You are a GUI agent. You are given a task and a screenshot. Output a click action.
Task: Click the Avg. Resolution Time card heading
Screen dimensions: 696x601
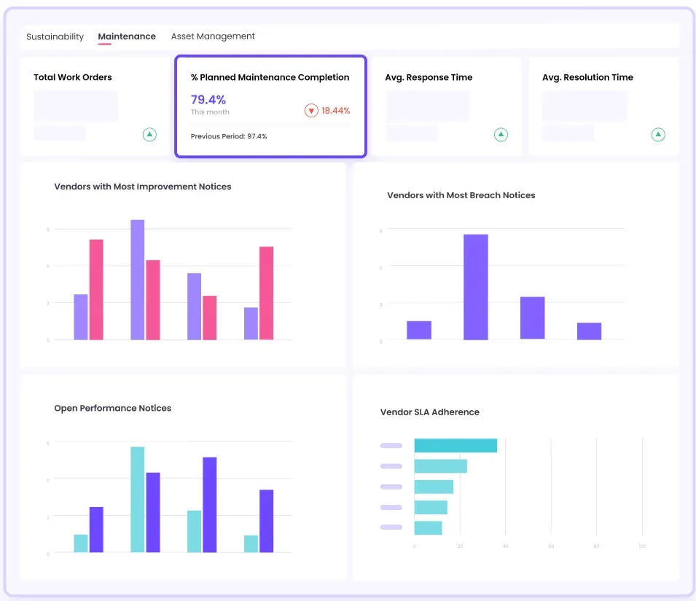point(587,77)
